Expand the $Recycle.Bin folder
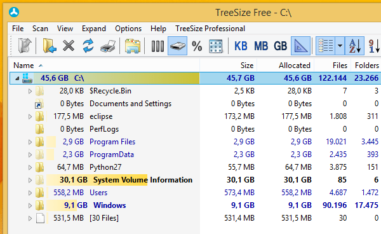 30,91
